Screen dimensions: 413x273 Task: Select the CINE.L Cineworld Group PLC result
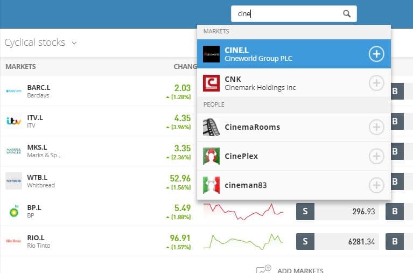point(293,54)
